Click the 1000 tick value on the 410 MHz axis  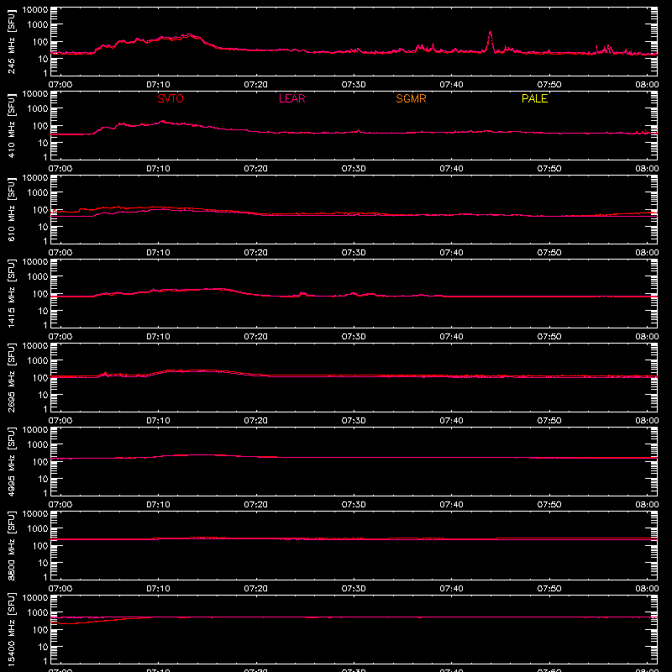pos(38,109)
